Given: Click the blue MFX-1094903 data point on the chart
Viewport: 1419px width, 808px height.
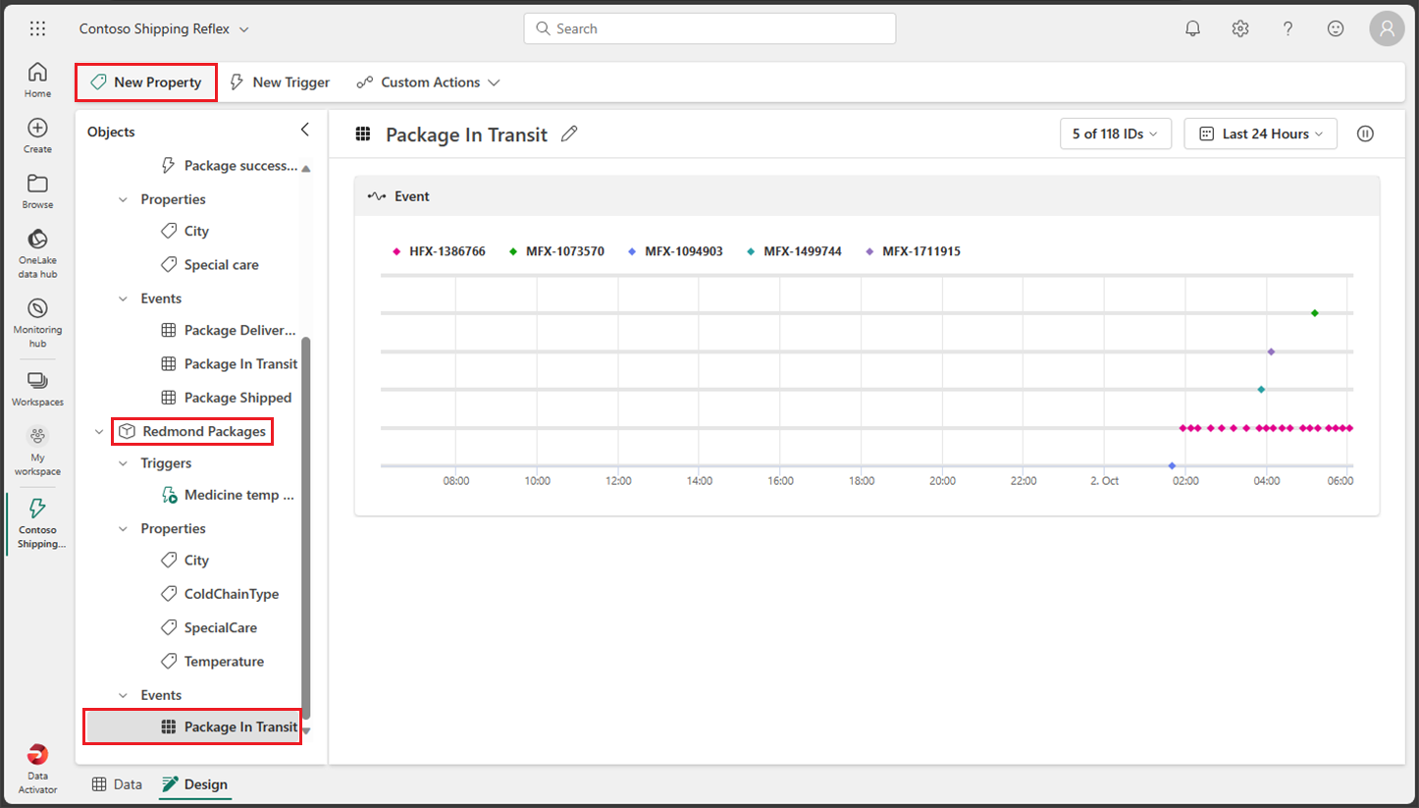Looking at the screenshot, I should click(1172, 465).
